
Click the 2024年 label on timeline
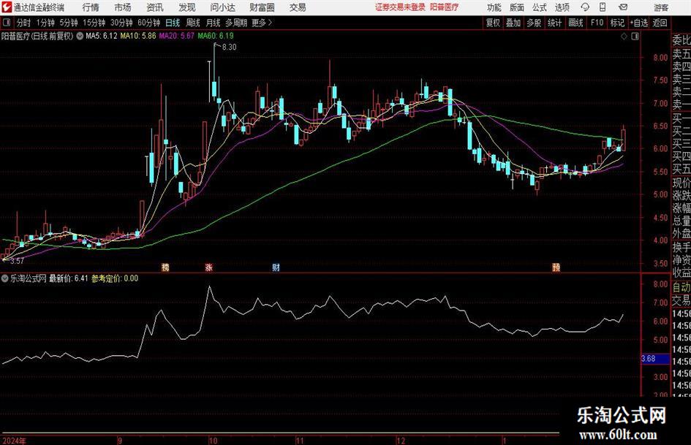(14, 440)
